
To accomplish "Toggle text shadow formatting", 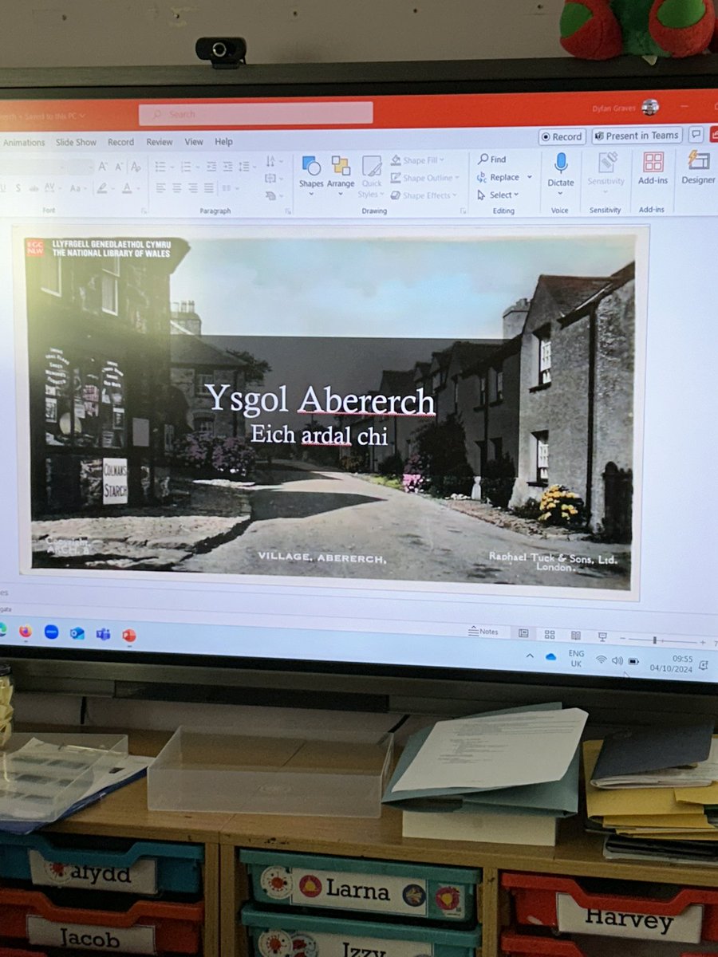I will [x=18, y=188].
